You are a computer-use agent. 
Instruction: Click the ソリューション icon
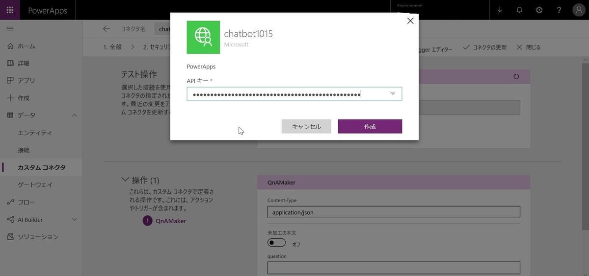coord(10,237)
